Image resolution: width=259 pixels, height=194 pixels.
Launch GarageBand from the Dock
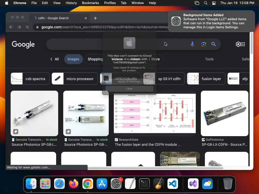[x=158, y=184]
